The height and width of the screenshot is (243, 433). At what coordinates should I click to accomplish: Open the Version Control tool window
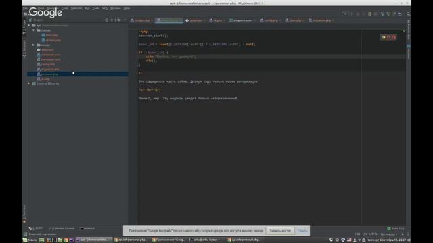[x=62, y=229]
